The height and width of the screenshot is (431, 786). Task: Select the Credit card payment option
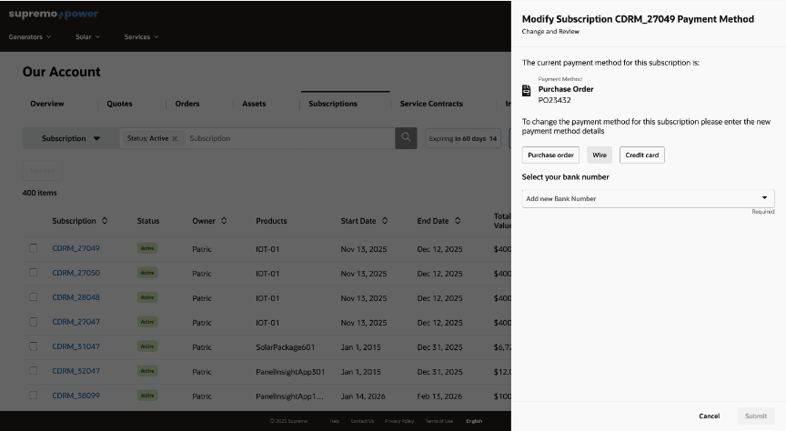642,155
